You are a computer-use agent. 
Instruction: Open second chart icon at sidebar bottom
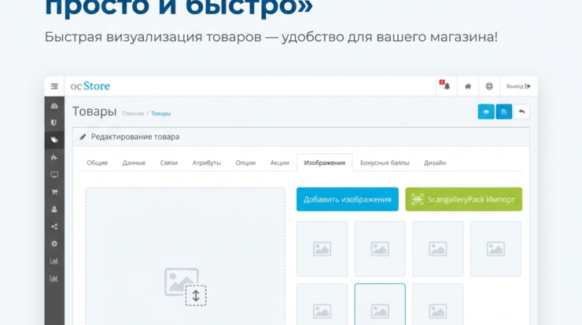[x=54, y=279]
